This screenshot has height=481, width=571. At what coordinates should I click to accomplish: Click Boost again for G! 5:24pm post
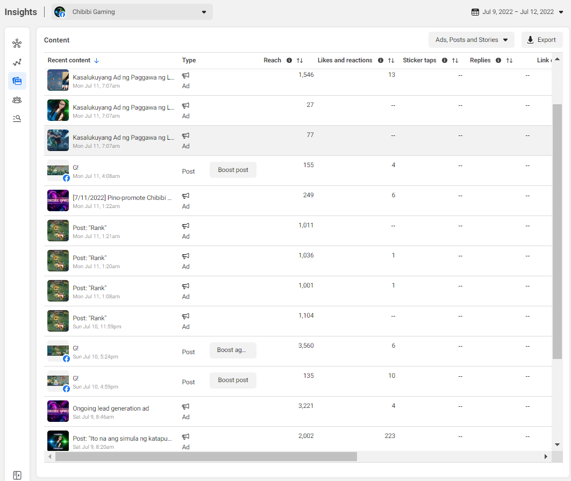(233, 350)
